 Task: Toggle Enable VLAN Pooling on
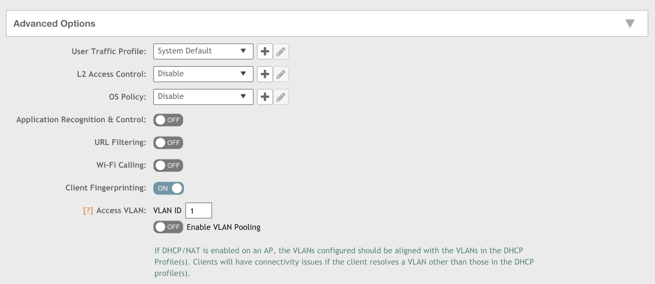coord(168,227)
